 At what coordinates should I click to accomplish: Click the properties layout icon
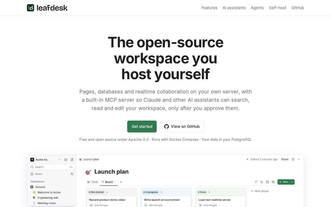coord(267,182)
